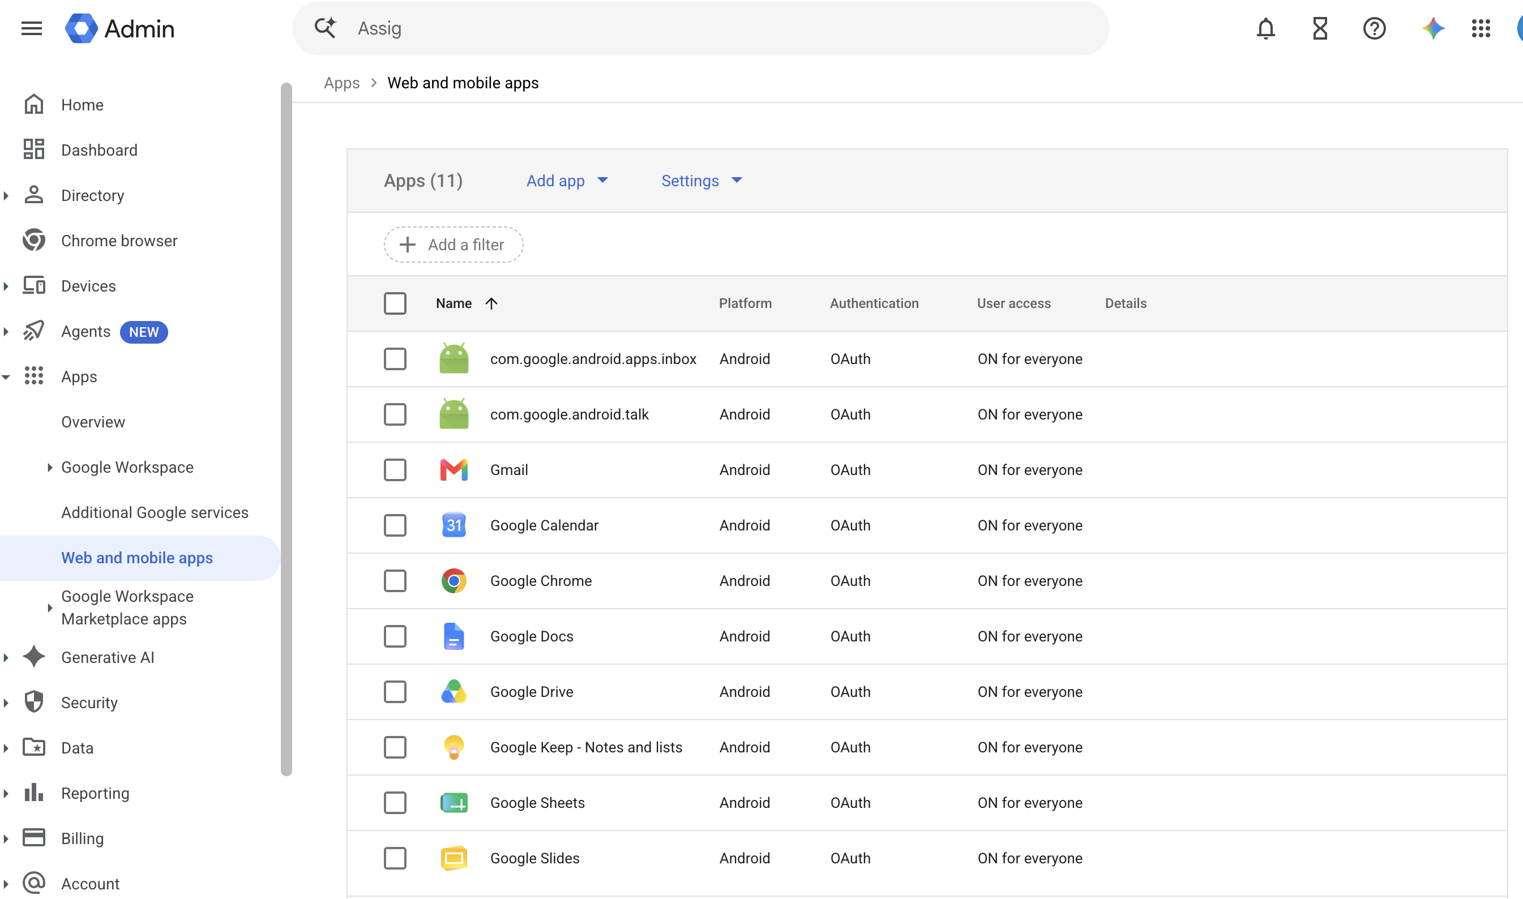The height and width of the screenshot is (899, 1523).
Task: Expand the Generative AI section arrow
Action: (x=6, y=657)
